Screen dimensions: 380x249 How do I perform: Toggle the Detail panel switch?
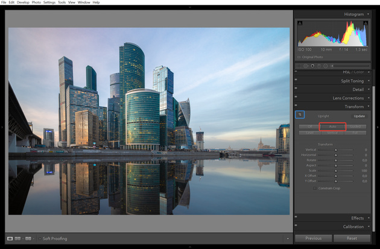coord(296,88)
